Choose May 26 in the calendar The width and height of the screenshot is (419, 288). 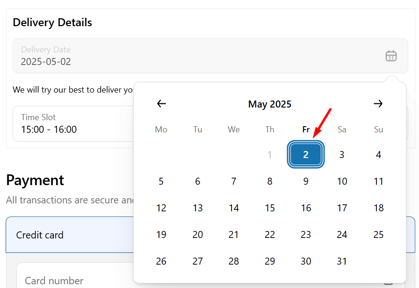click(x=161, y=261)
